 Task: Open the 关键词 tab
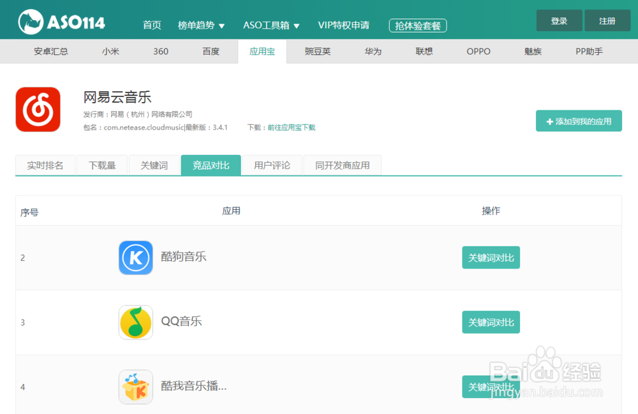[x=154, y=165]
